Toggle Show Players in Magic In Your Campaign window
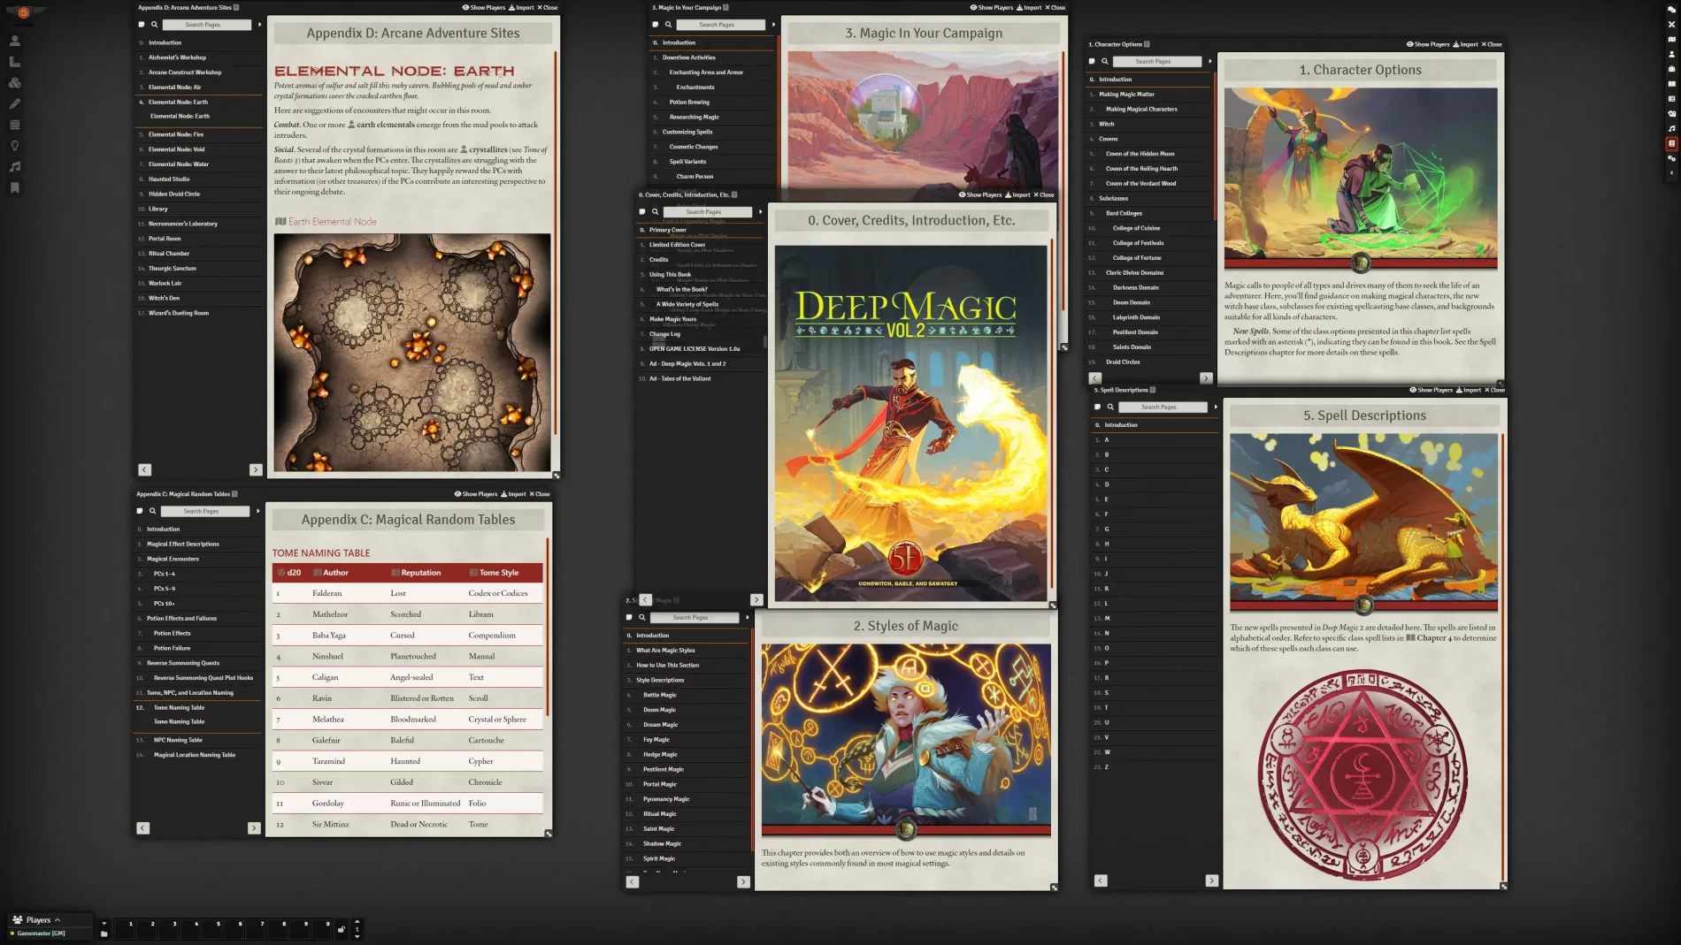Image resolution: width=1681 pixels, height=945 pixels. [x=991, y=7]
